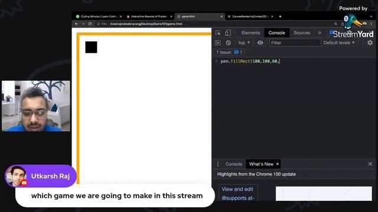Click the zoom magnifier in address bar
Viewport: 378px width, 212px height.
(x=335, y=24)
